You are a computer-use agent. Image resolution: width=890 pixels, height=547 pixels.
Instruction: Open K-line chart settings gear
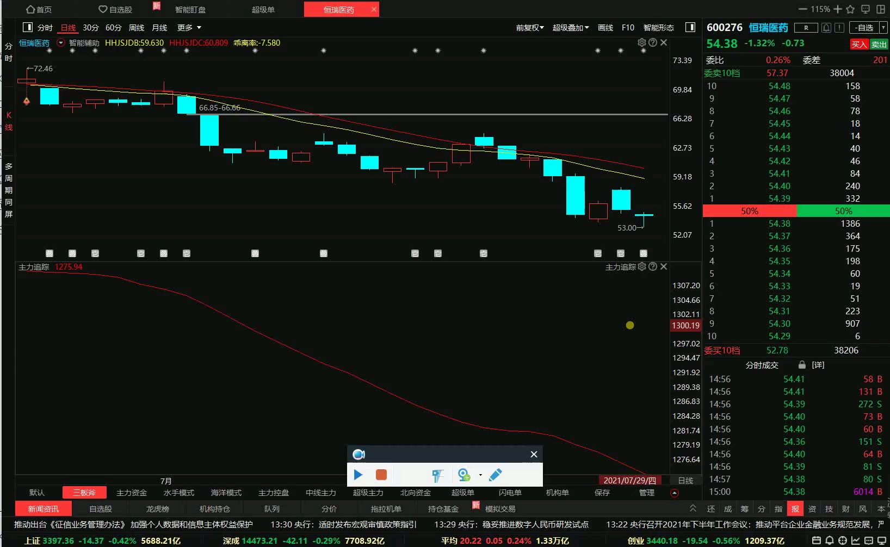pyautogui.click(x=642, y=42)
